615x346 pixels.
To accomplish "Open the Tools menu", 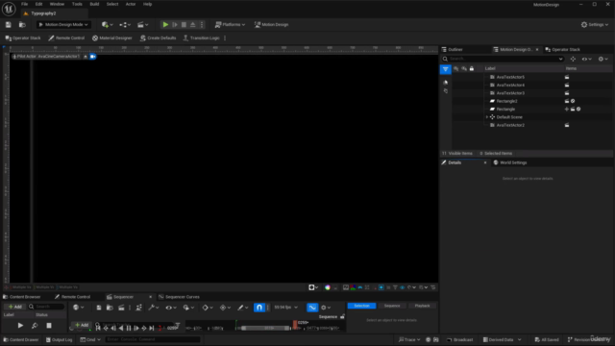I will (x=77, y=4).
